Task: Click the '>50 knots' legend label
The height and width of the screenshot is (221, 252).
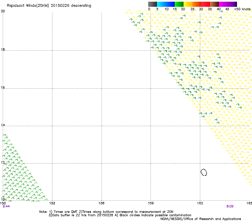Action: click(242, 9)
